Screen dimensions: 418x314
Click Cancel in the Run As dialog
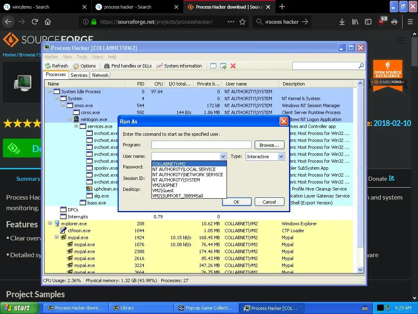pos(269,202)
